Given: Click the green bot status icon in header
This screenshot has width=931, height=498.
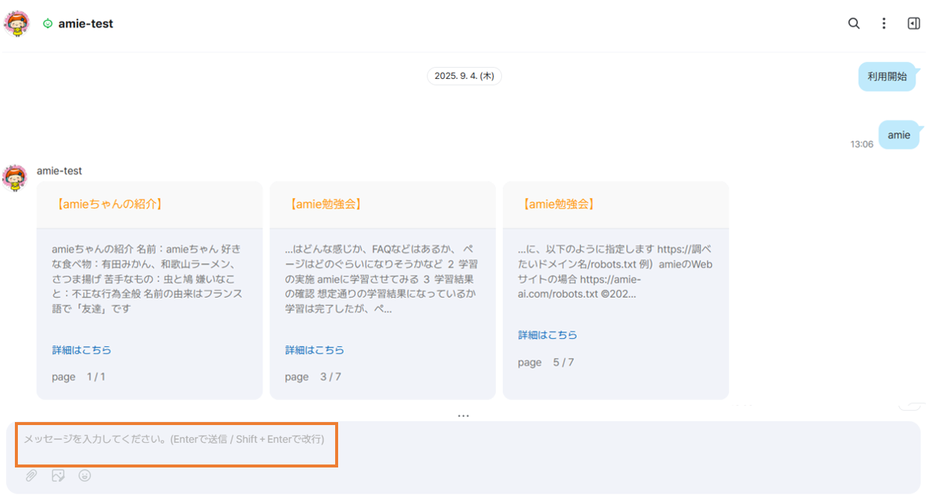Looking at the screenshot, I should pyautogui.click(x=48, y=24).
